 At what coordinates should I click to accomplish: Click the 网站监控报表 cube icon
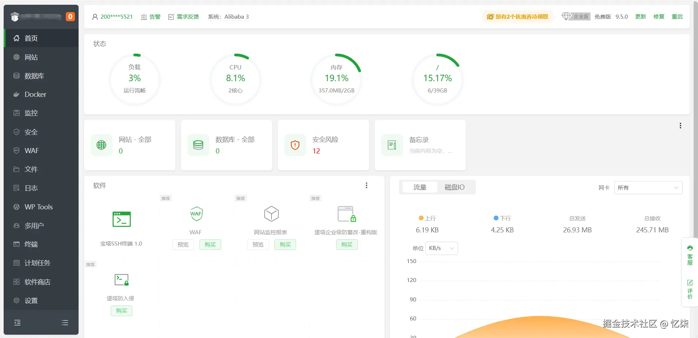coord(272,214)
